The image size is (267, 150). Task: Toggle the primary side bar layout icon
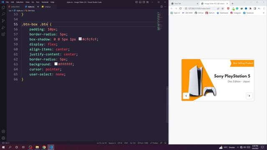(x=136, y=2)
